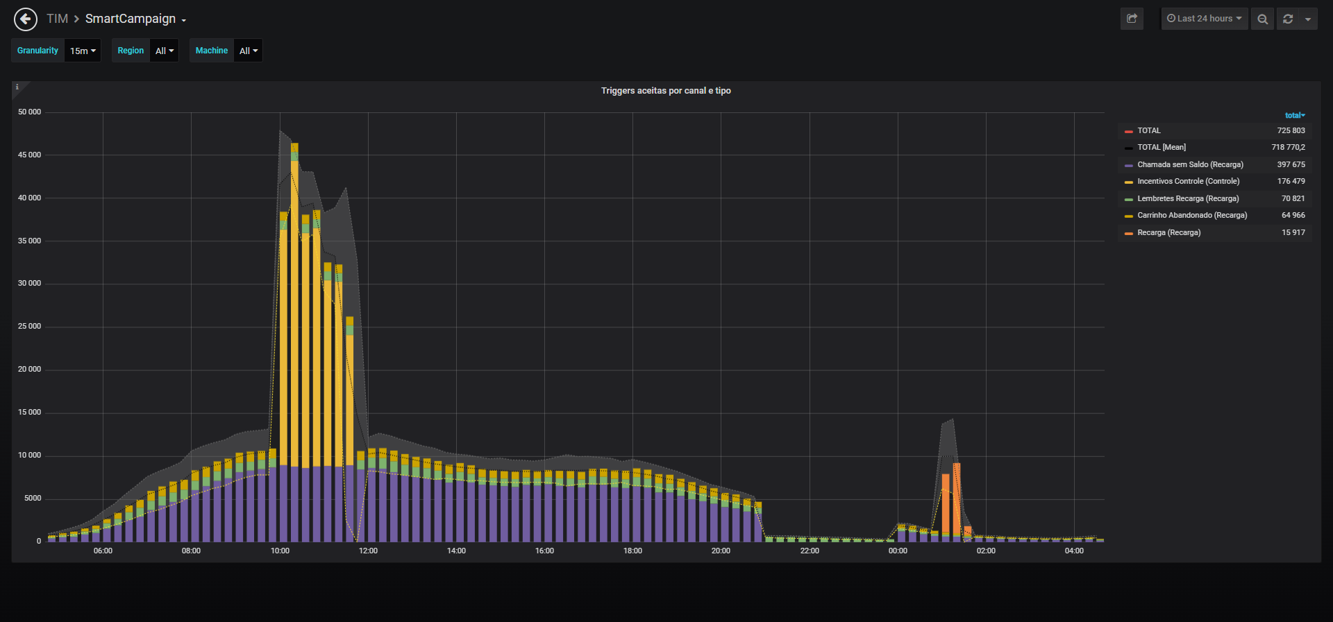Click the swatch for Carrinho Abandonado

point(1129,216)
